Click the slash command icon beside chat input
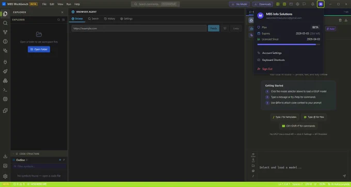The image size is (351, 187). 253,176
